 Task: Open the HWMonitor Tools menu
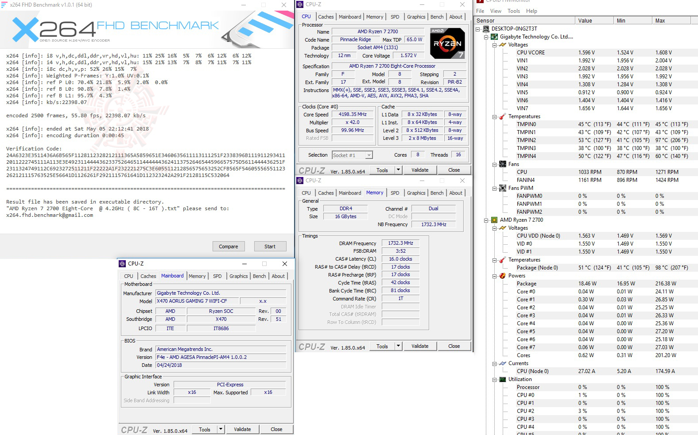[513, 11]
